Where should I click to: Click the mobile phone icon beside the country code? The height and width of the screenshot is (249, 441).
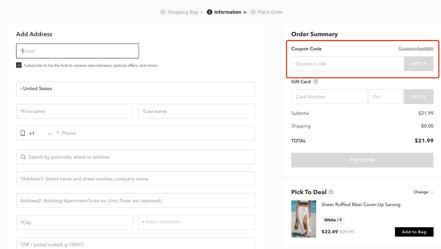[x=23, y=133]
